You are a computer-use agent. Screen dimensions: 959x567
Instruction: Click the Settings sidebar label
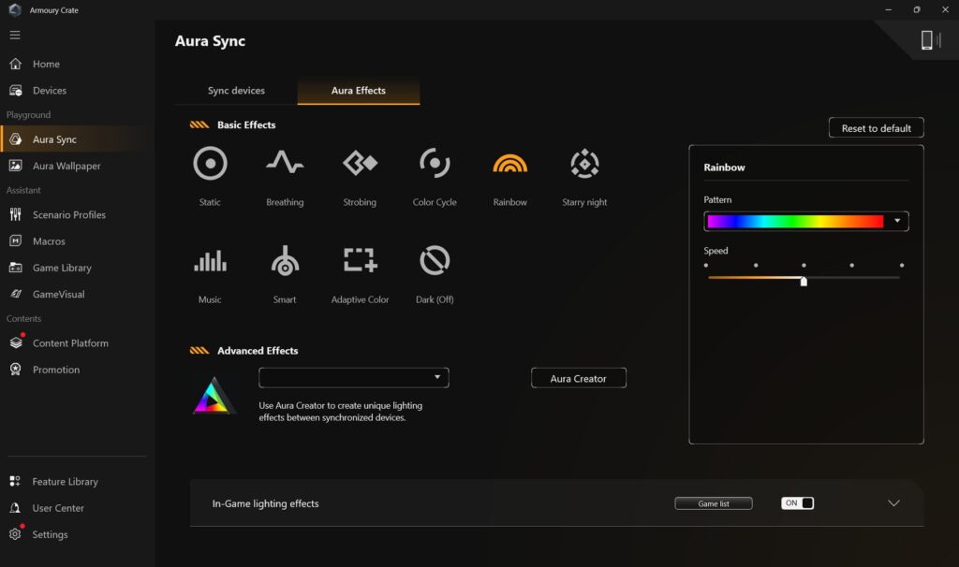[51, 534]
